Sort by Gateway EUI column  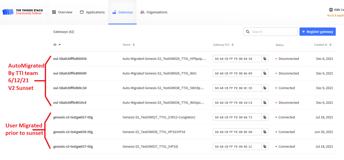click(223, 45)
